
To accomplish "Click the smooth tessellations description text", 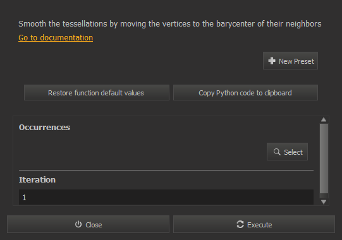I will (x=169, y=24).
